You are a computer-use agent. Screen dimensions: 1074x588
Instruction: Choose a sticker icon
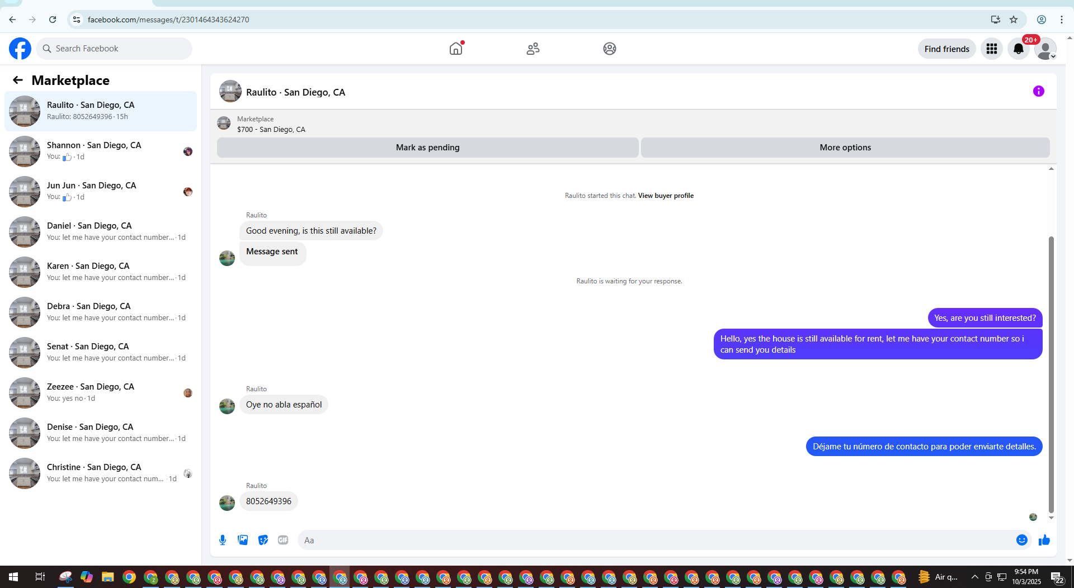263,540
